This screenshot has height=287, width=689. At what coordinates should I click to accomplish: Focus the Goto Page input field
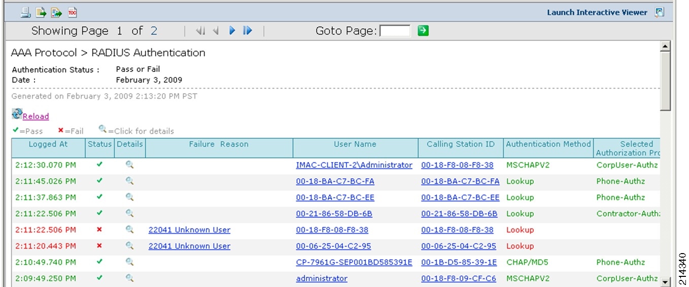[395, 31]
